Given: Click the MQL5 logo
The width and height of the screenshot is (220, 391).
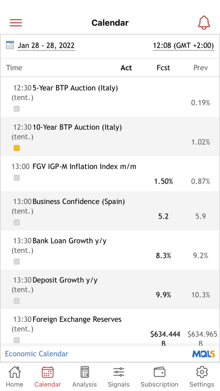Looking at the screenshot, I should click(x=204, y=354).
